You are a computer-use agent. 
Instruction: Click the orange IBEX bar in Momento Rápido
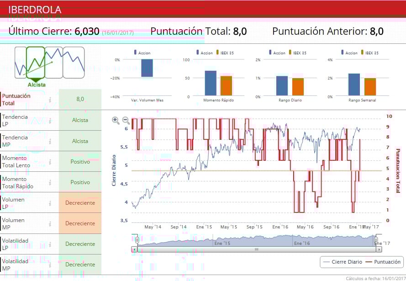[x=227, y=86]
